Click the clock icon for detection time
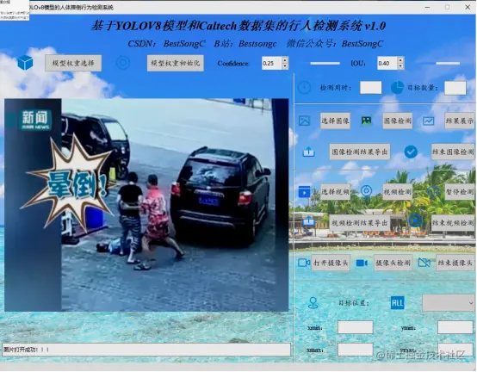Screen dimensions: 477x372 pyautogui.click(x=304, y=88)
